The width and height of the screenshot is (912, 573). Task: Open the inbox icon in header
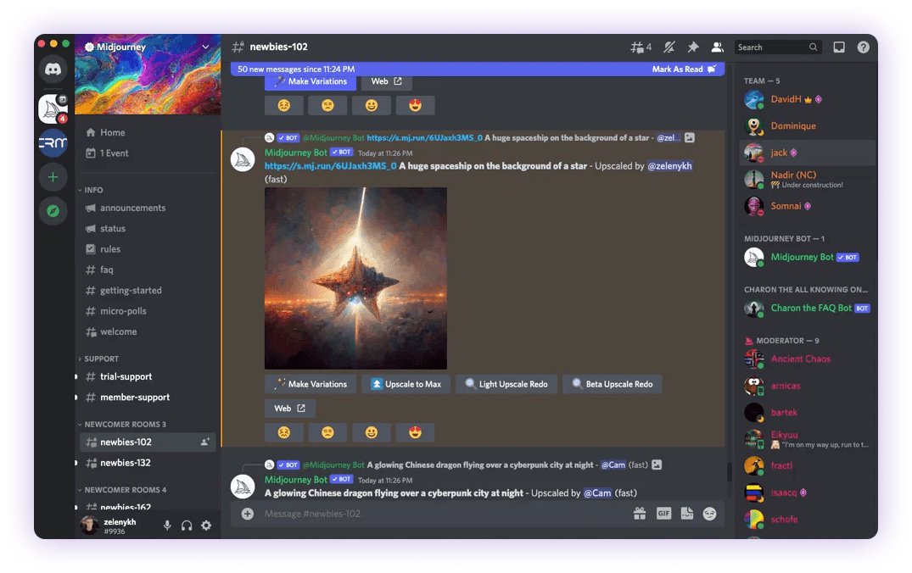coord(839,47)
